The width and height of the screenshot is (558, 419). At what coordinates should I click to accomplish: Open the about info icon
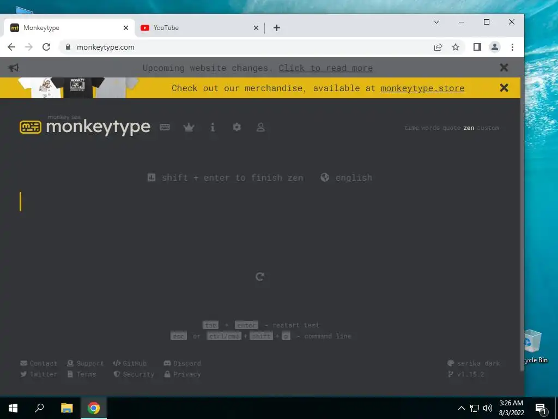click(213, 127)
